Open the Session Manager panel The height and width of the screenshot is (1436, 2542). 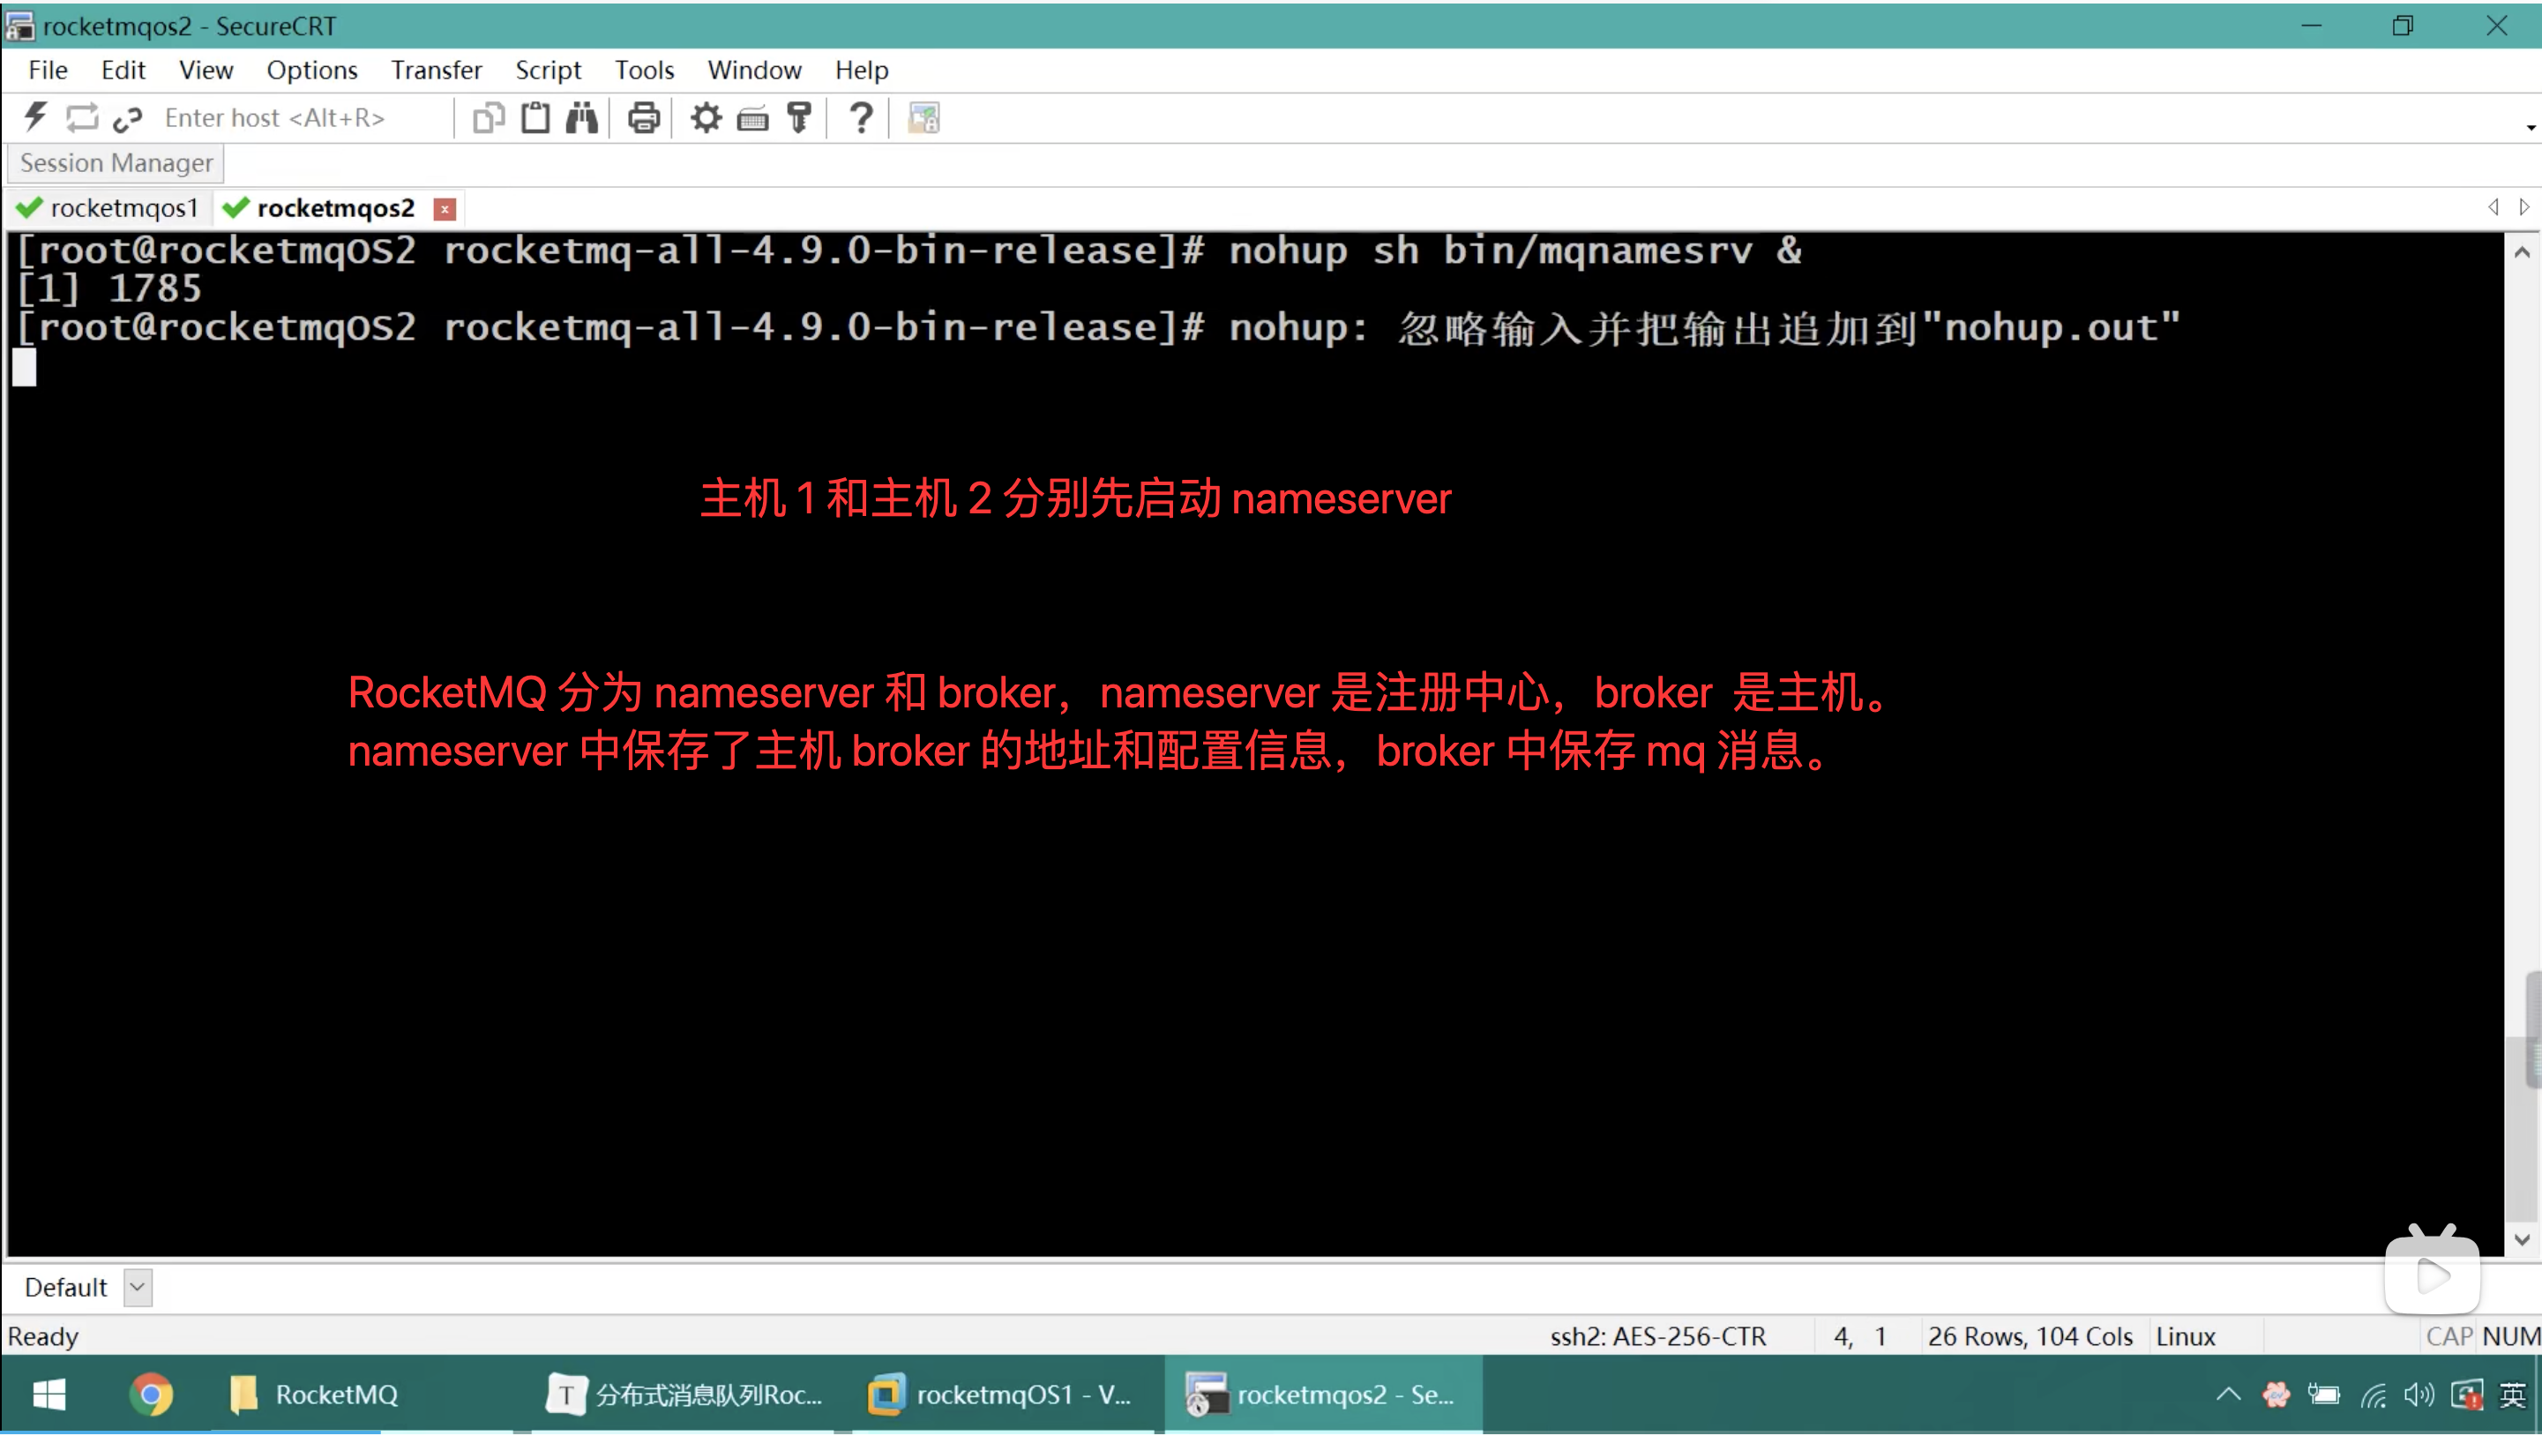point(116,163)
